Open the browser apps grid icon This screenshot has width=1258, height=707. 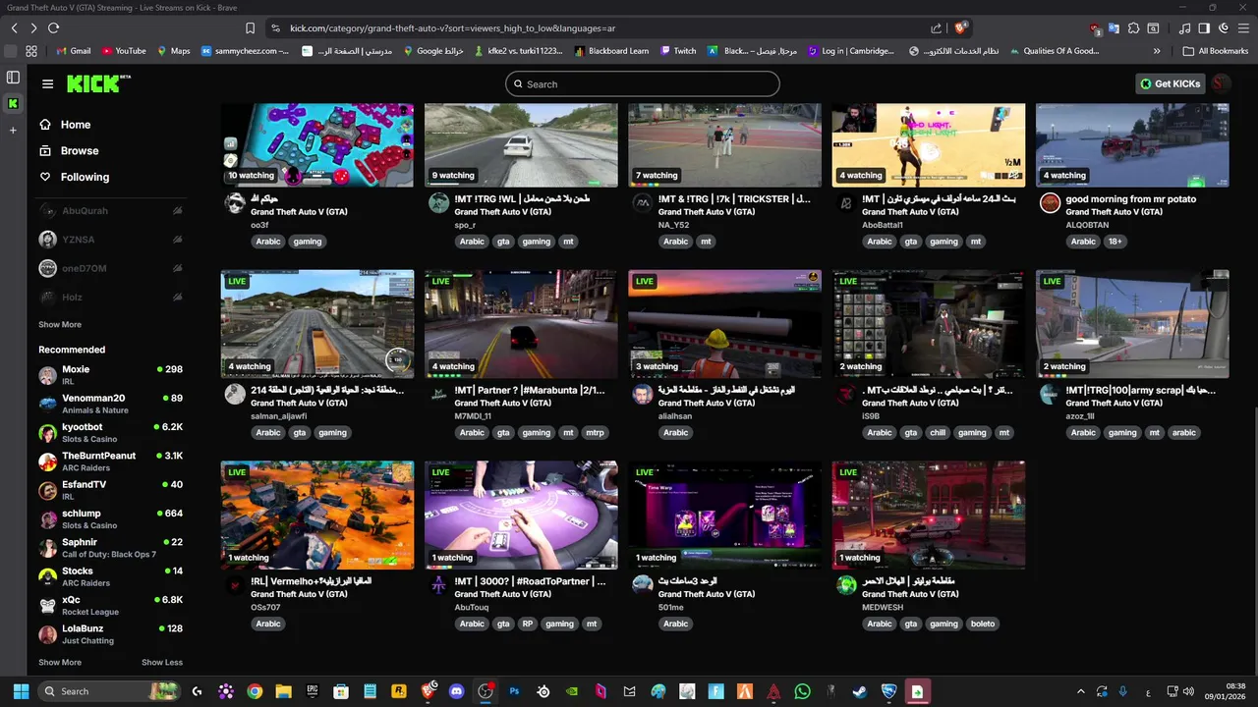tap(31, 51)
